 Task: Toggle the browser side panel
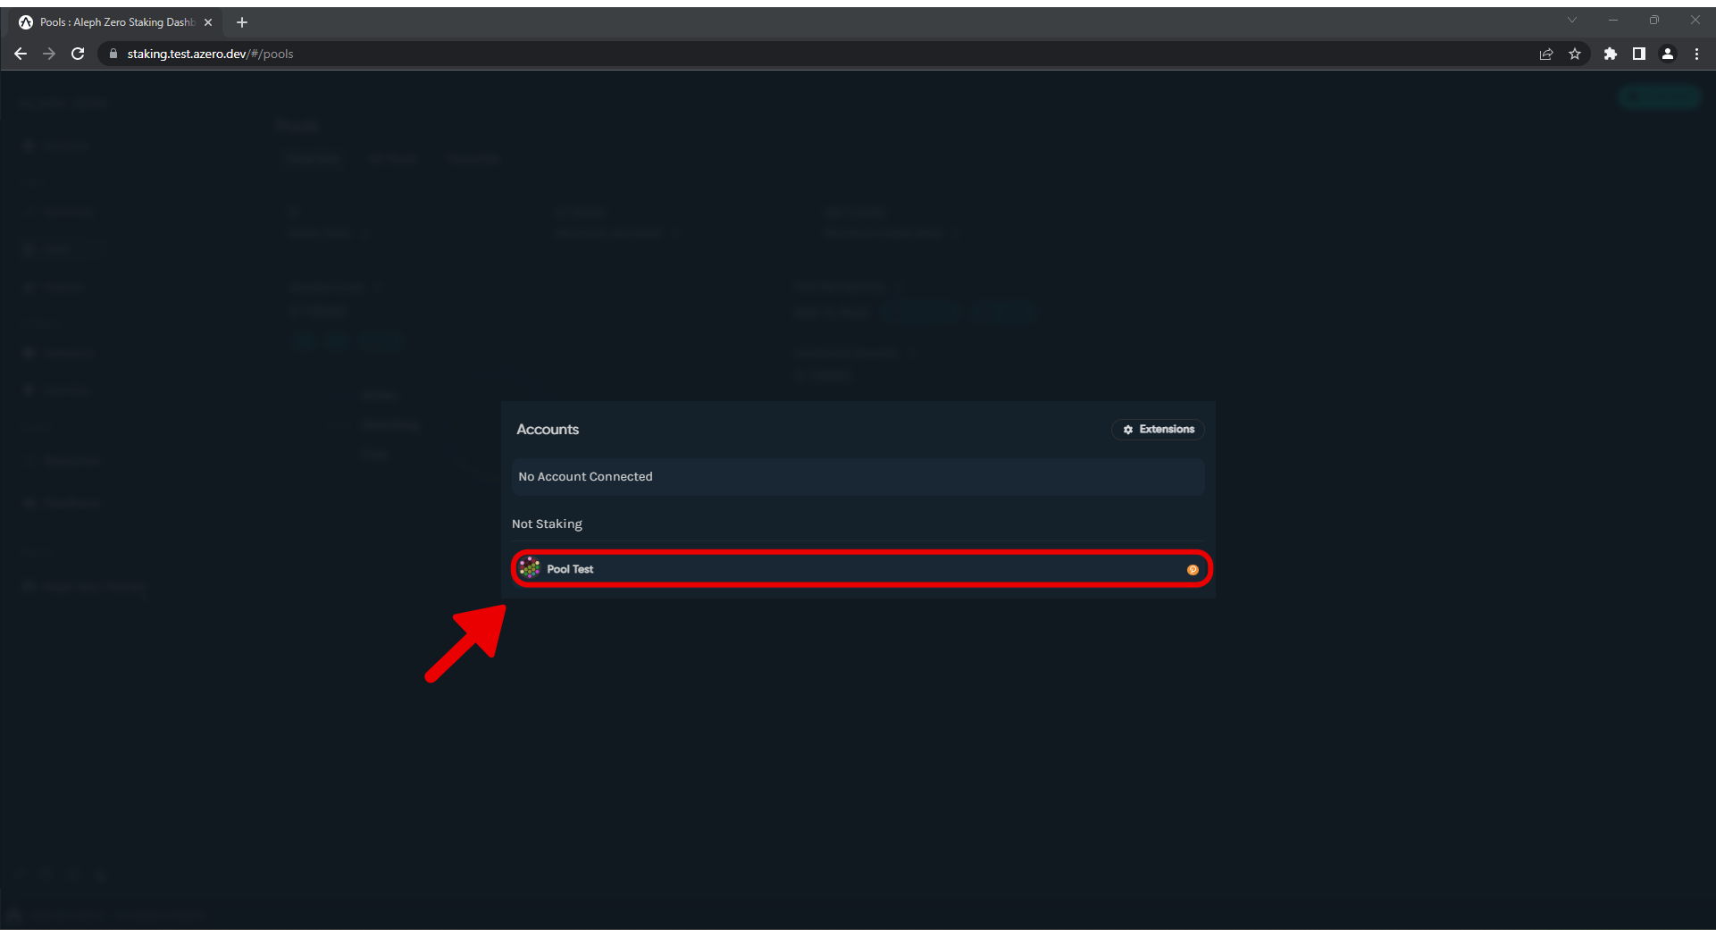pyautogui.click(x=1638, y=54)
